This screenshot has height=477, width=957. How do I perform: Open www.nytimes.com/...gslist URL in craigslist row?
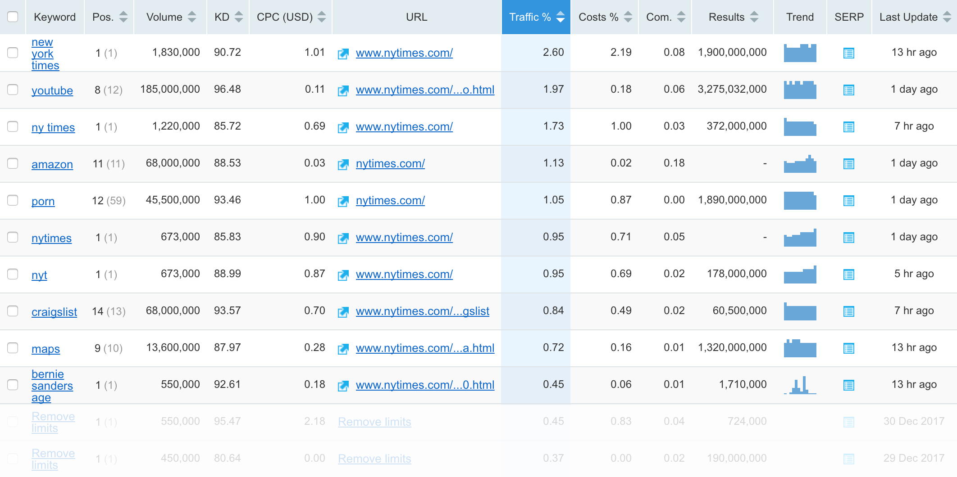423,311
